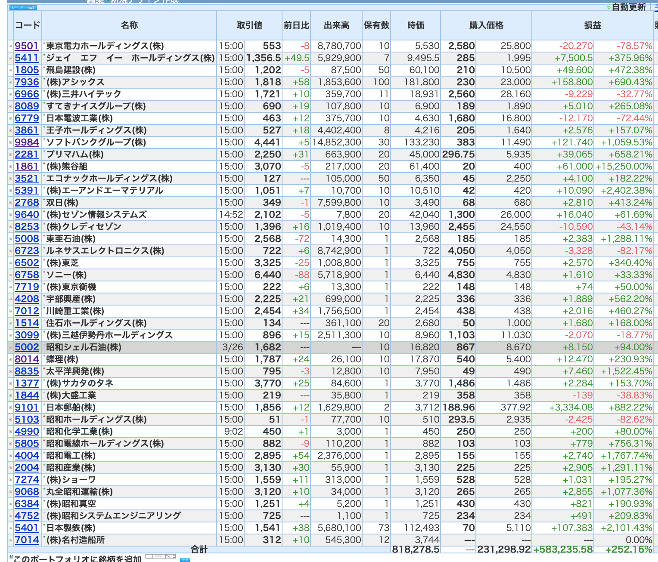Screen dimensions: 658x562
Task: Click the 前日比 column header
Action: 296,25
